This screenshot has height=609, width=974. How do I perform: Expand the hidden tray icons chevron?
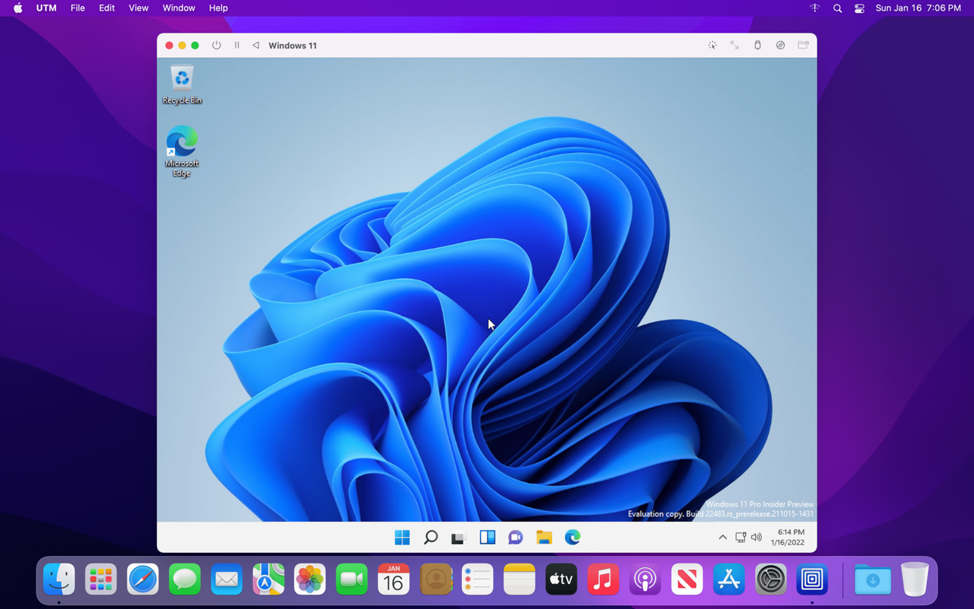723,538
